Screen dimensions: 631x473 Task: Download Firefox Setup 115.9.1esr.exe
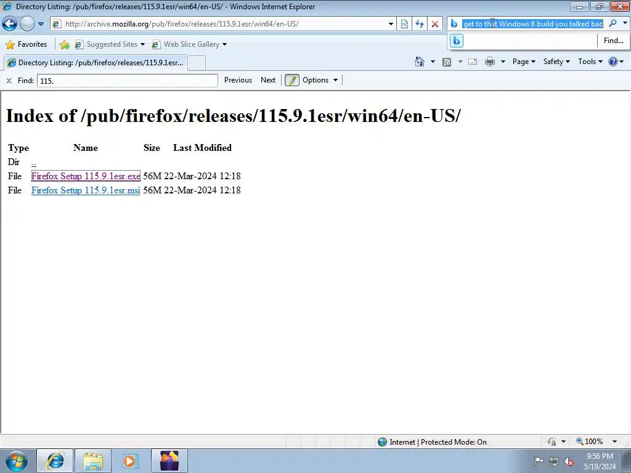coord(86,176)
